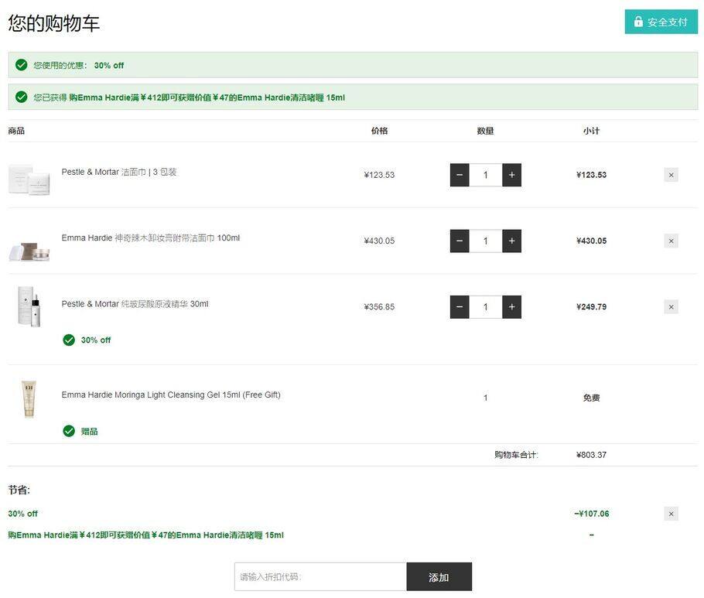Click the 数量 column header

pyautogui.click(x=485, y=131)
